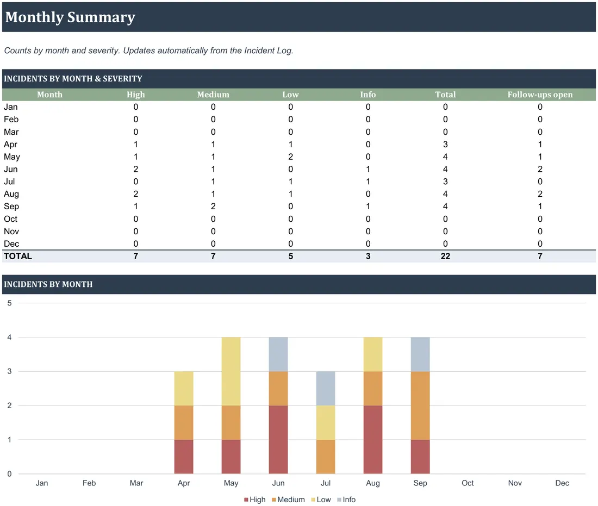Click the Apr row label in table
Viewport: 598px width, 506px height.
(10, 145)
